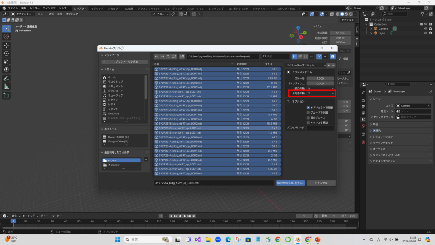Hide the Camera in the outliner
435x245 pixels.
(x=425, y=29)
